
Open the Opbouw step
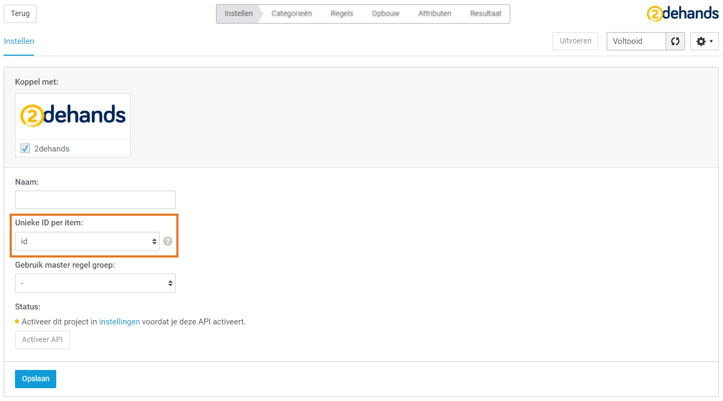tap(386, 14)
